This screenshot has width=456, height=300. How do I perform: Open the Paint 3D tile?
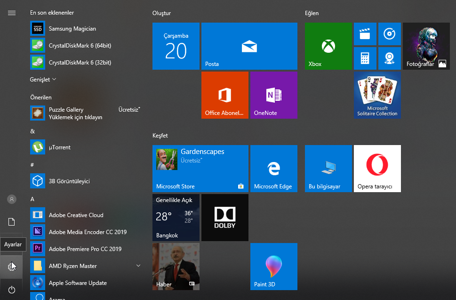274,267
